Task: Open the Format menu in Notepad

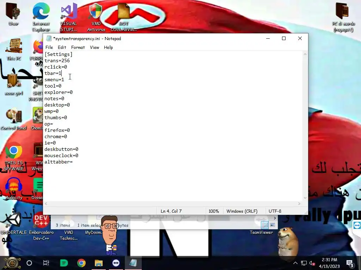Action: [78, 47]
